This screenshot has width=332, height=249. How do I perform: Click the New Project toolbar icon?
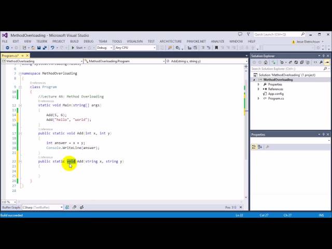pos(24,48)
